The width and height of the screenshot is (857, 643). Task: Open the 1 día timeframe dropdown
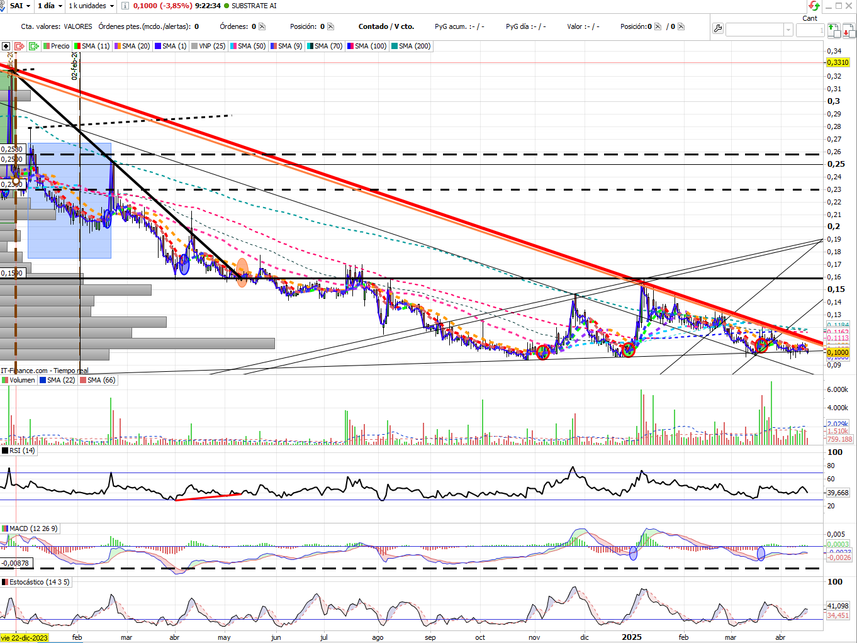(50, 6)
